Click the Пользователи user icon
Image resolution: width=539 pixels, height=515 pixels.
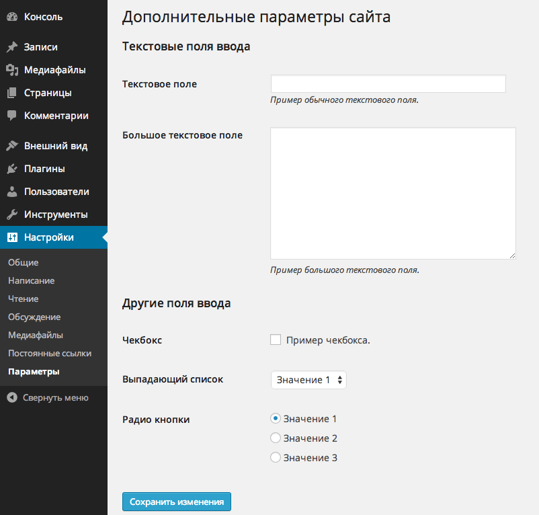pyautogui.click(x=12, y=192)
